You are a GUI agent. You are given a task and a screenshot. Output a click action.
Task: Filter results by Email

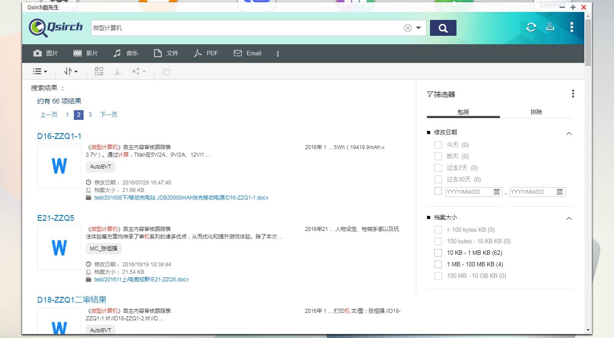coord(248,53)
